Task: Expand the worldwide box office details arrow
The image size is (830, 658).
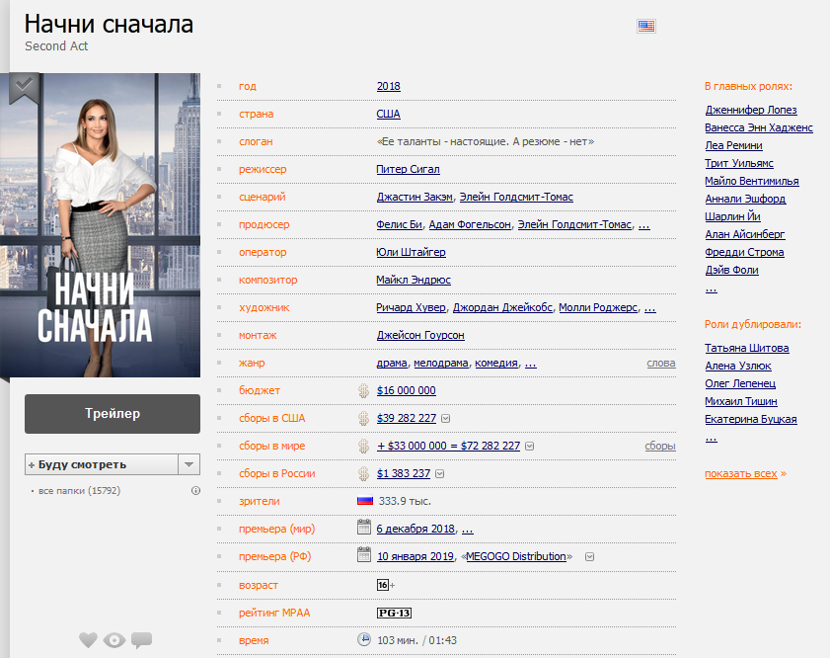Action: pyautogui.click(x=529, y=447)
